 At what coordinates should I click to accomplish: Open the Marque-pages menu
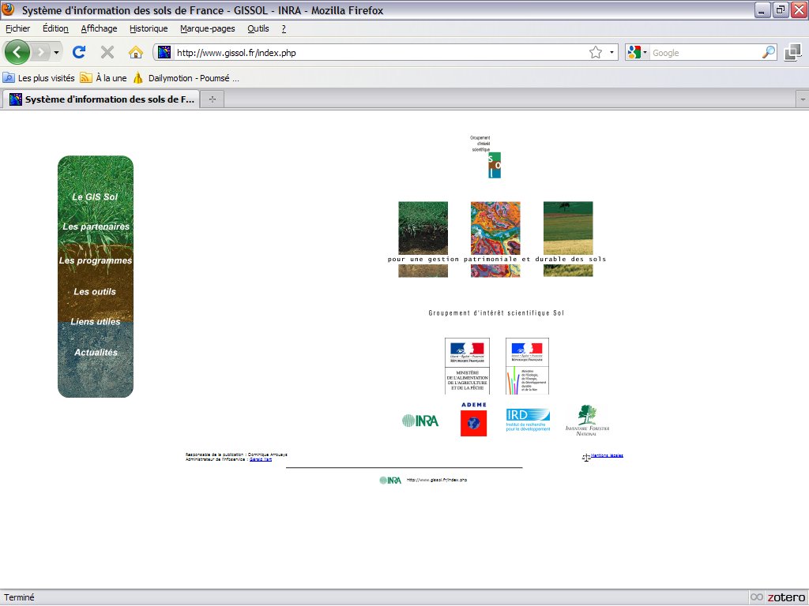point(207,28)
